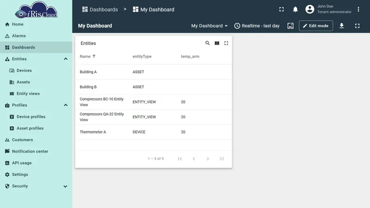This screenshot has height=208, width=370.
Task: Click the Dashboards breadcrumb link
Action: (x=100, y=9)
